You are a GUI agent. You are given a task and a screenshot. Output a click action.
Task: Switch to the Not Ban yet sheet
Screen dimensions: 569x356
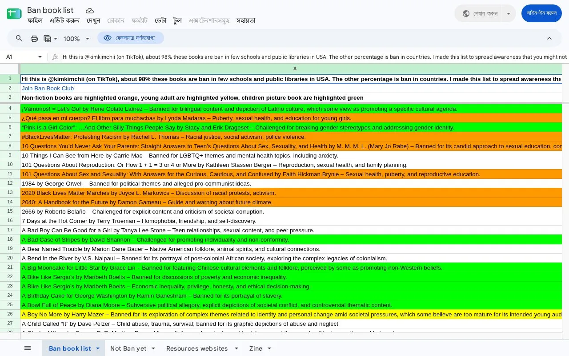(128, 348)
